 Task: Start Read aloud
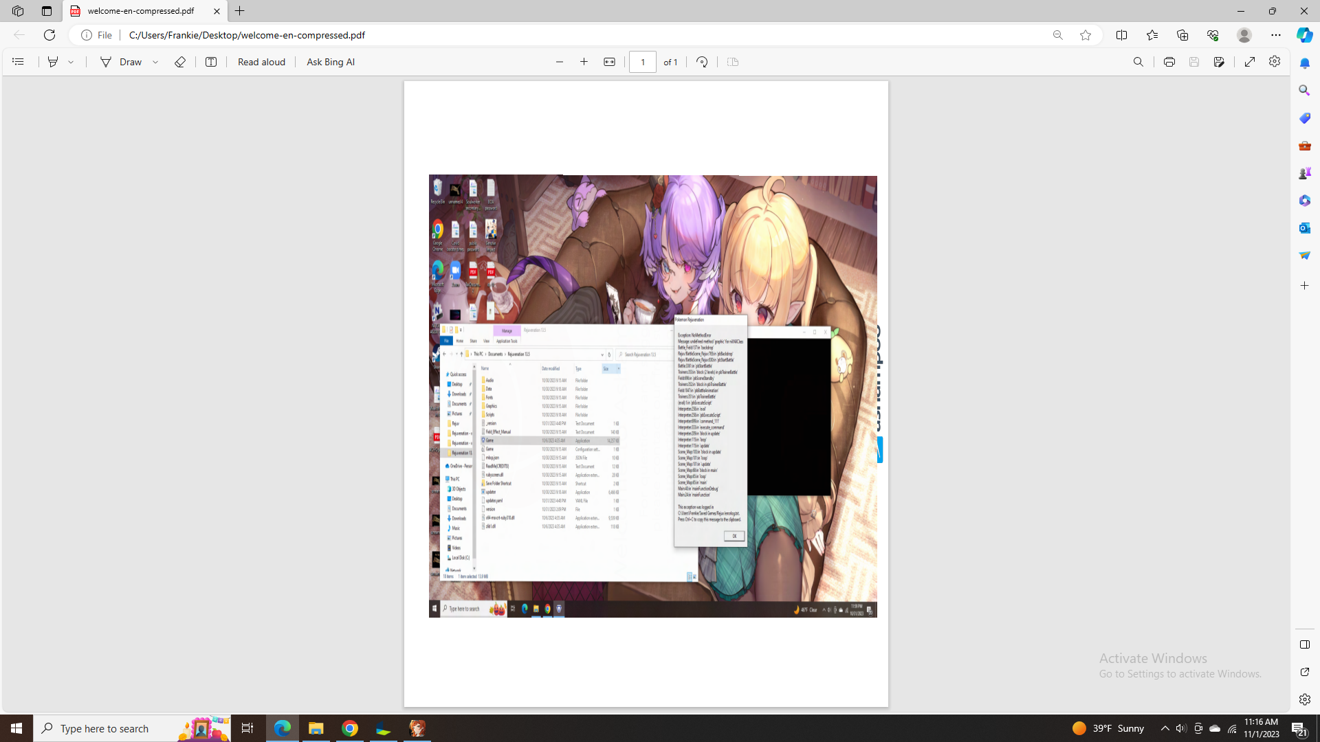(x=261, y=62)
